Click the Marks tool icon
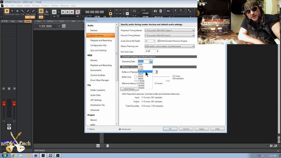This screenshot has height=158, width=281. pyautogui.click(x=47, y=11)
